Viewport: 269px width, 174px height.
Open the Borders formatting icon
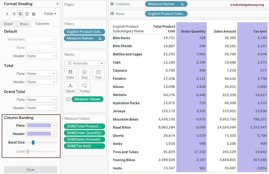pos(27,14)
